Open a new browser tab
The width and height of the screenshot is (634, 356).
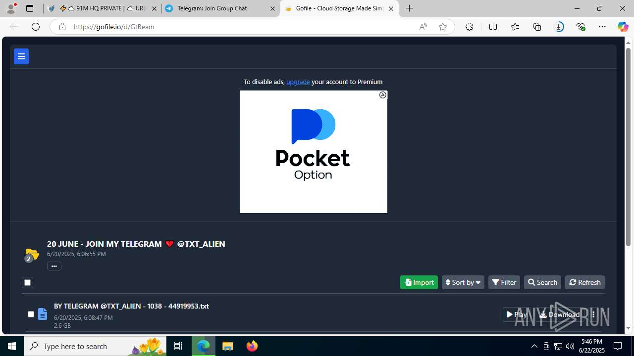[409, 8]
